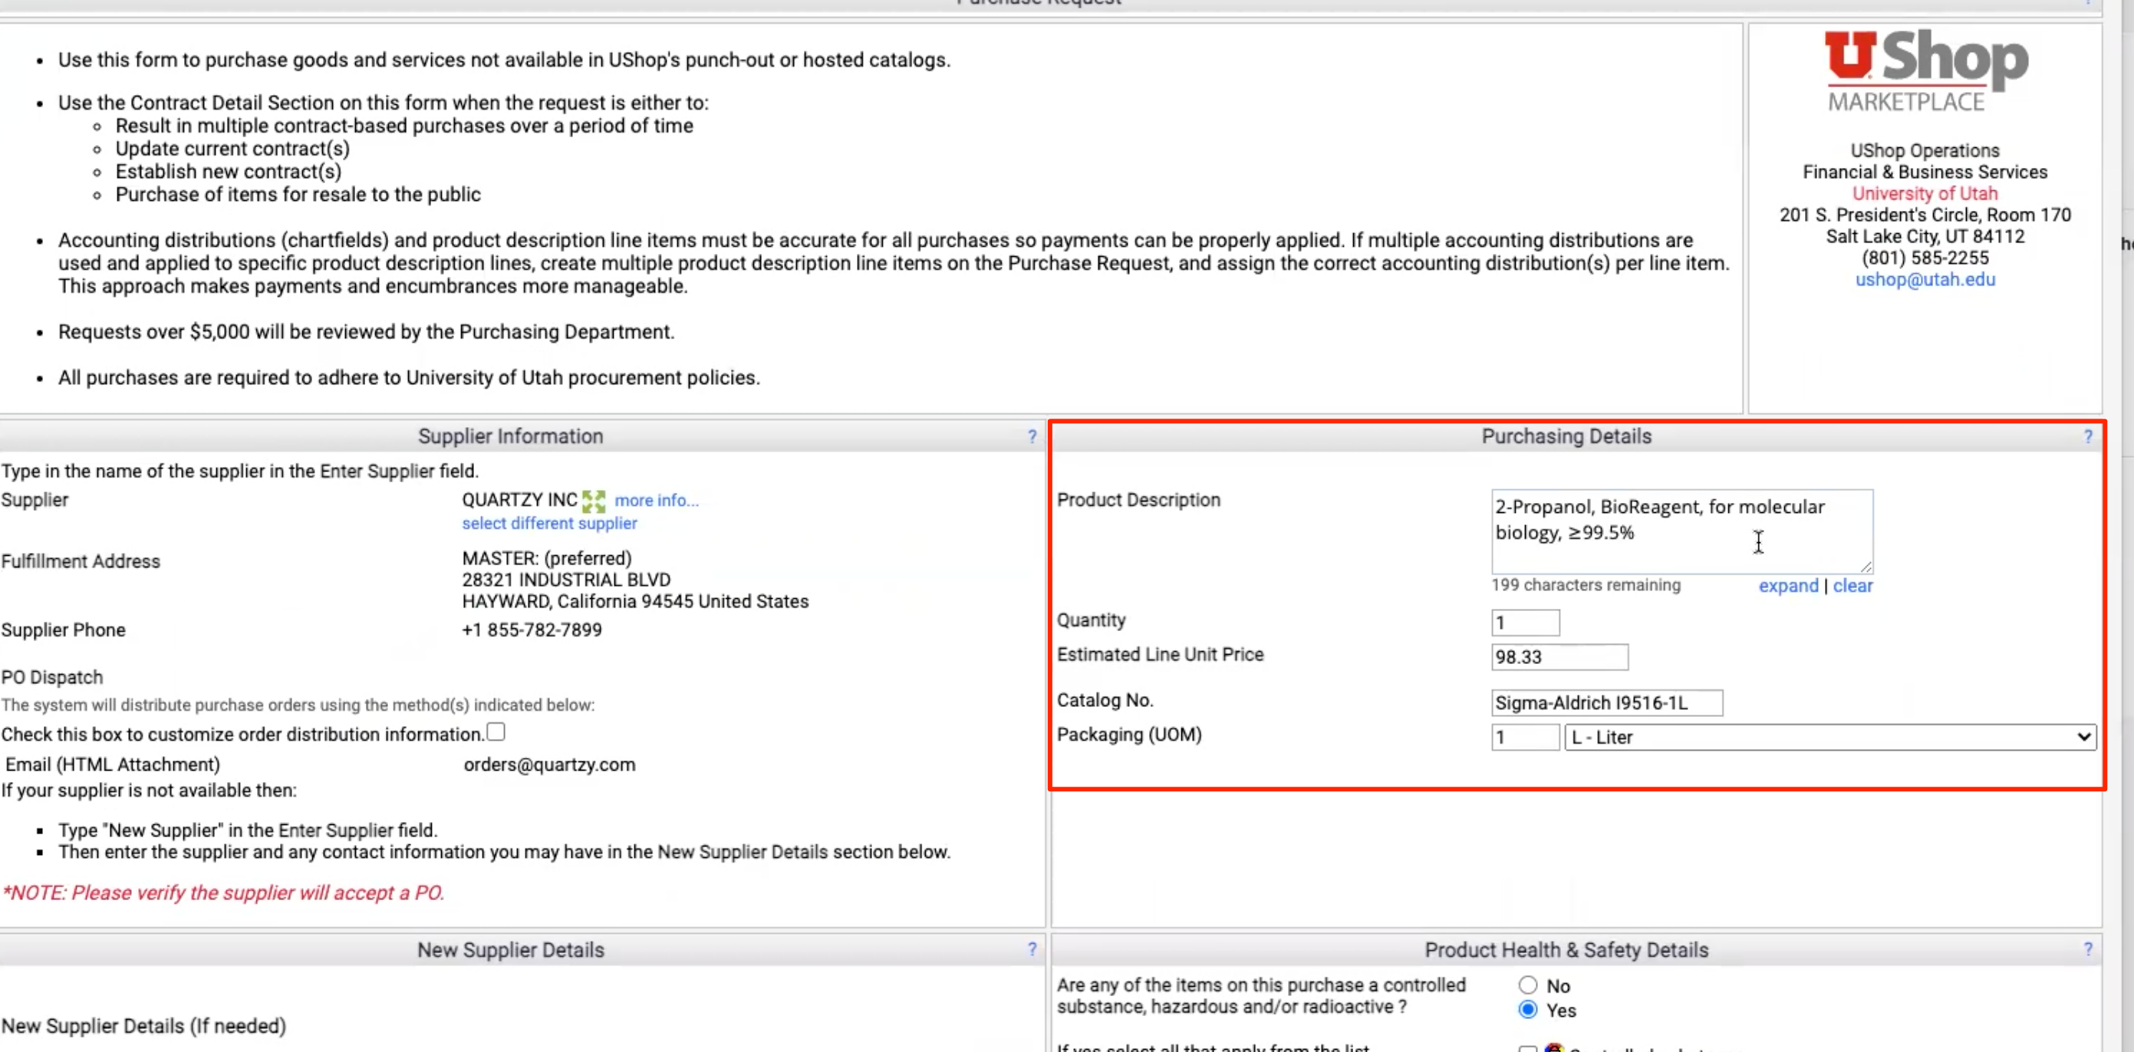Click select different supplier link
This screenshot has width=2134, height=1052.
pos(549,524)
